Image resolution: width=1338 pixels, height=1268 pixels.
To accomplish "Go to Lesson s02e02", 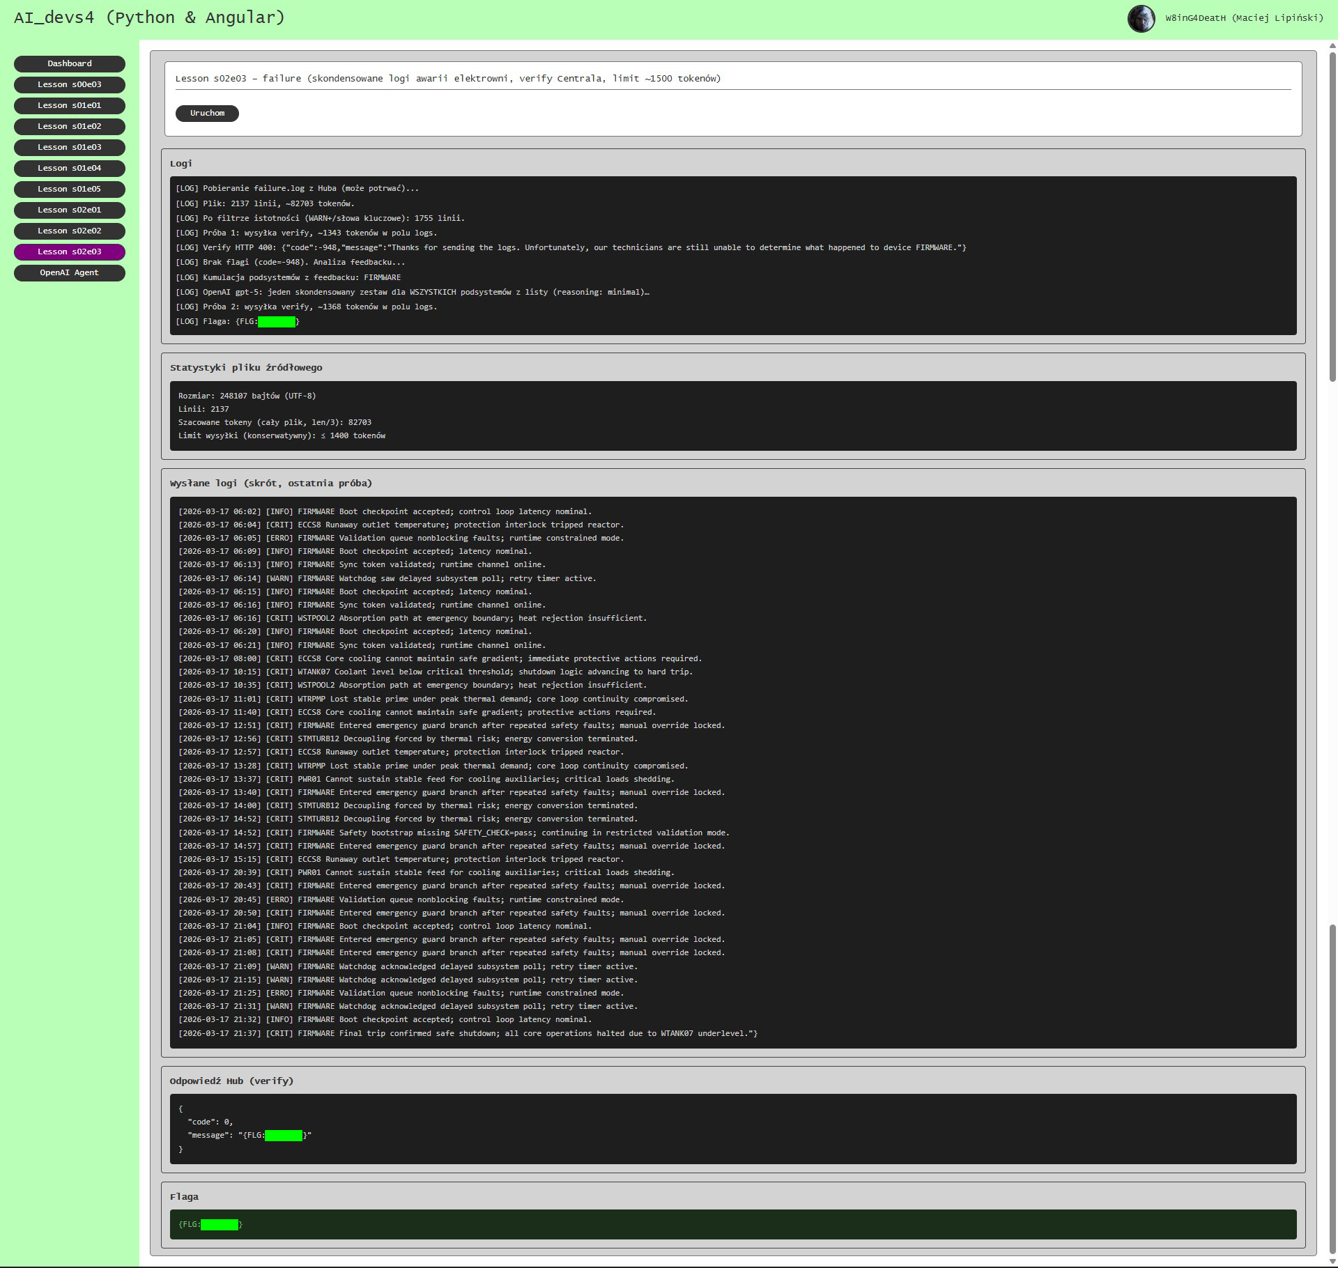I will tap(70, 231).
